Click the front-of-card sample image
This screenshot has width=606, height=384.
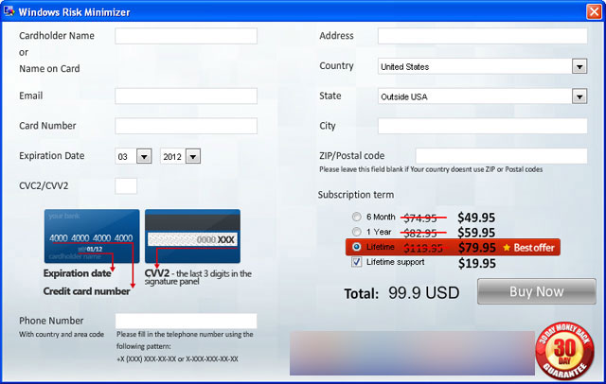tap(92, 236)
